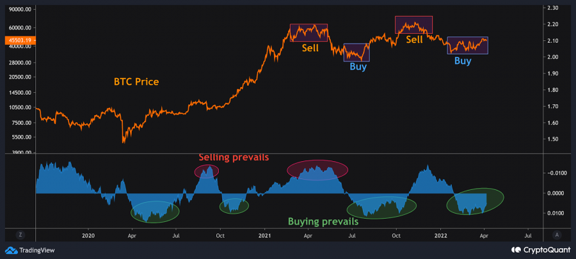Screen dimensions: 576x259
Task: Click the 20500.00 price axis label
Action: coord(21,77)
